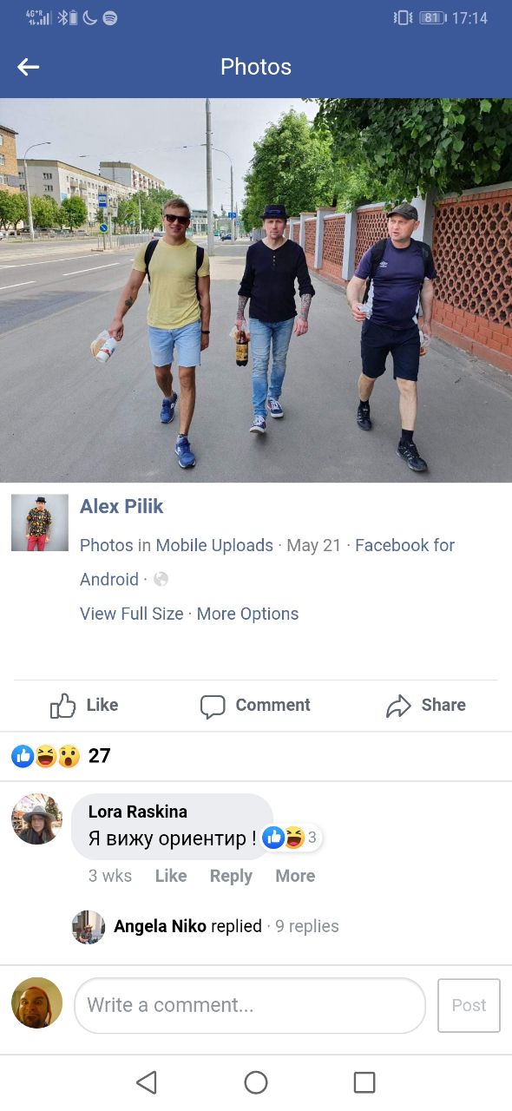This screenshot has width=512, height=1111.
Task: Tap View Full Size link
Action: [132, 614]
